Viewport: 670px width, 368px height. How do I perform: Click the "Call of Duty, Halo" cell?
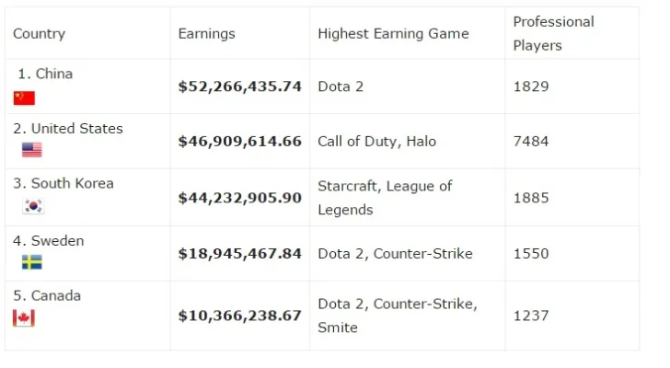point(376,142)
